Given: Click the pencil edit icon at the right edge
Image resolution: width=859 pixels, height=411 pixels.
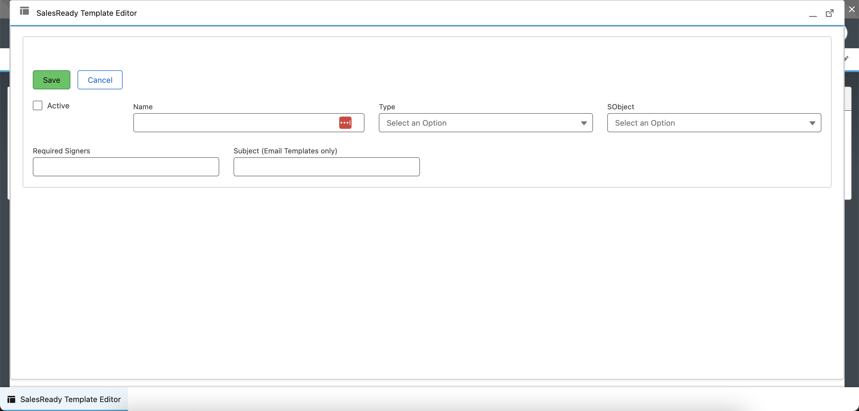Looking at the screenshot, I should pyautogui.click(x=847, y=59).
